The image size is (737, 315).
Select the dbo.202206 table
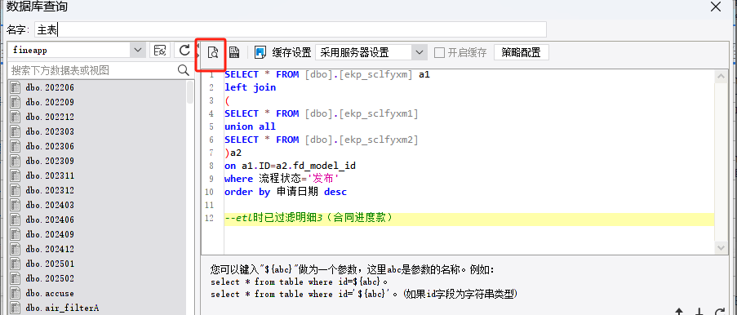(x=50, y=87)
